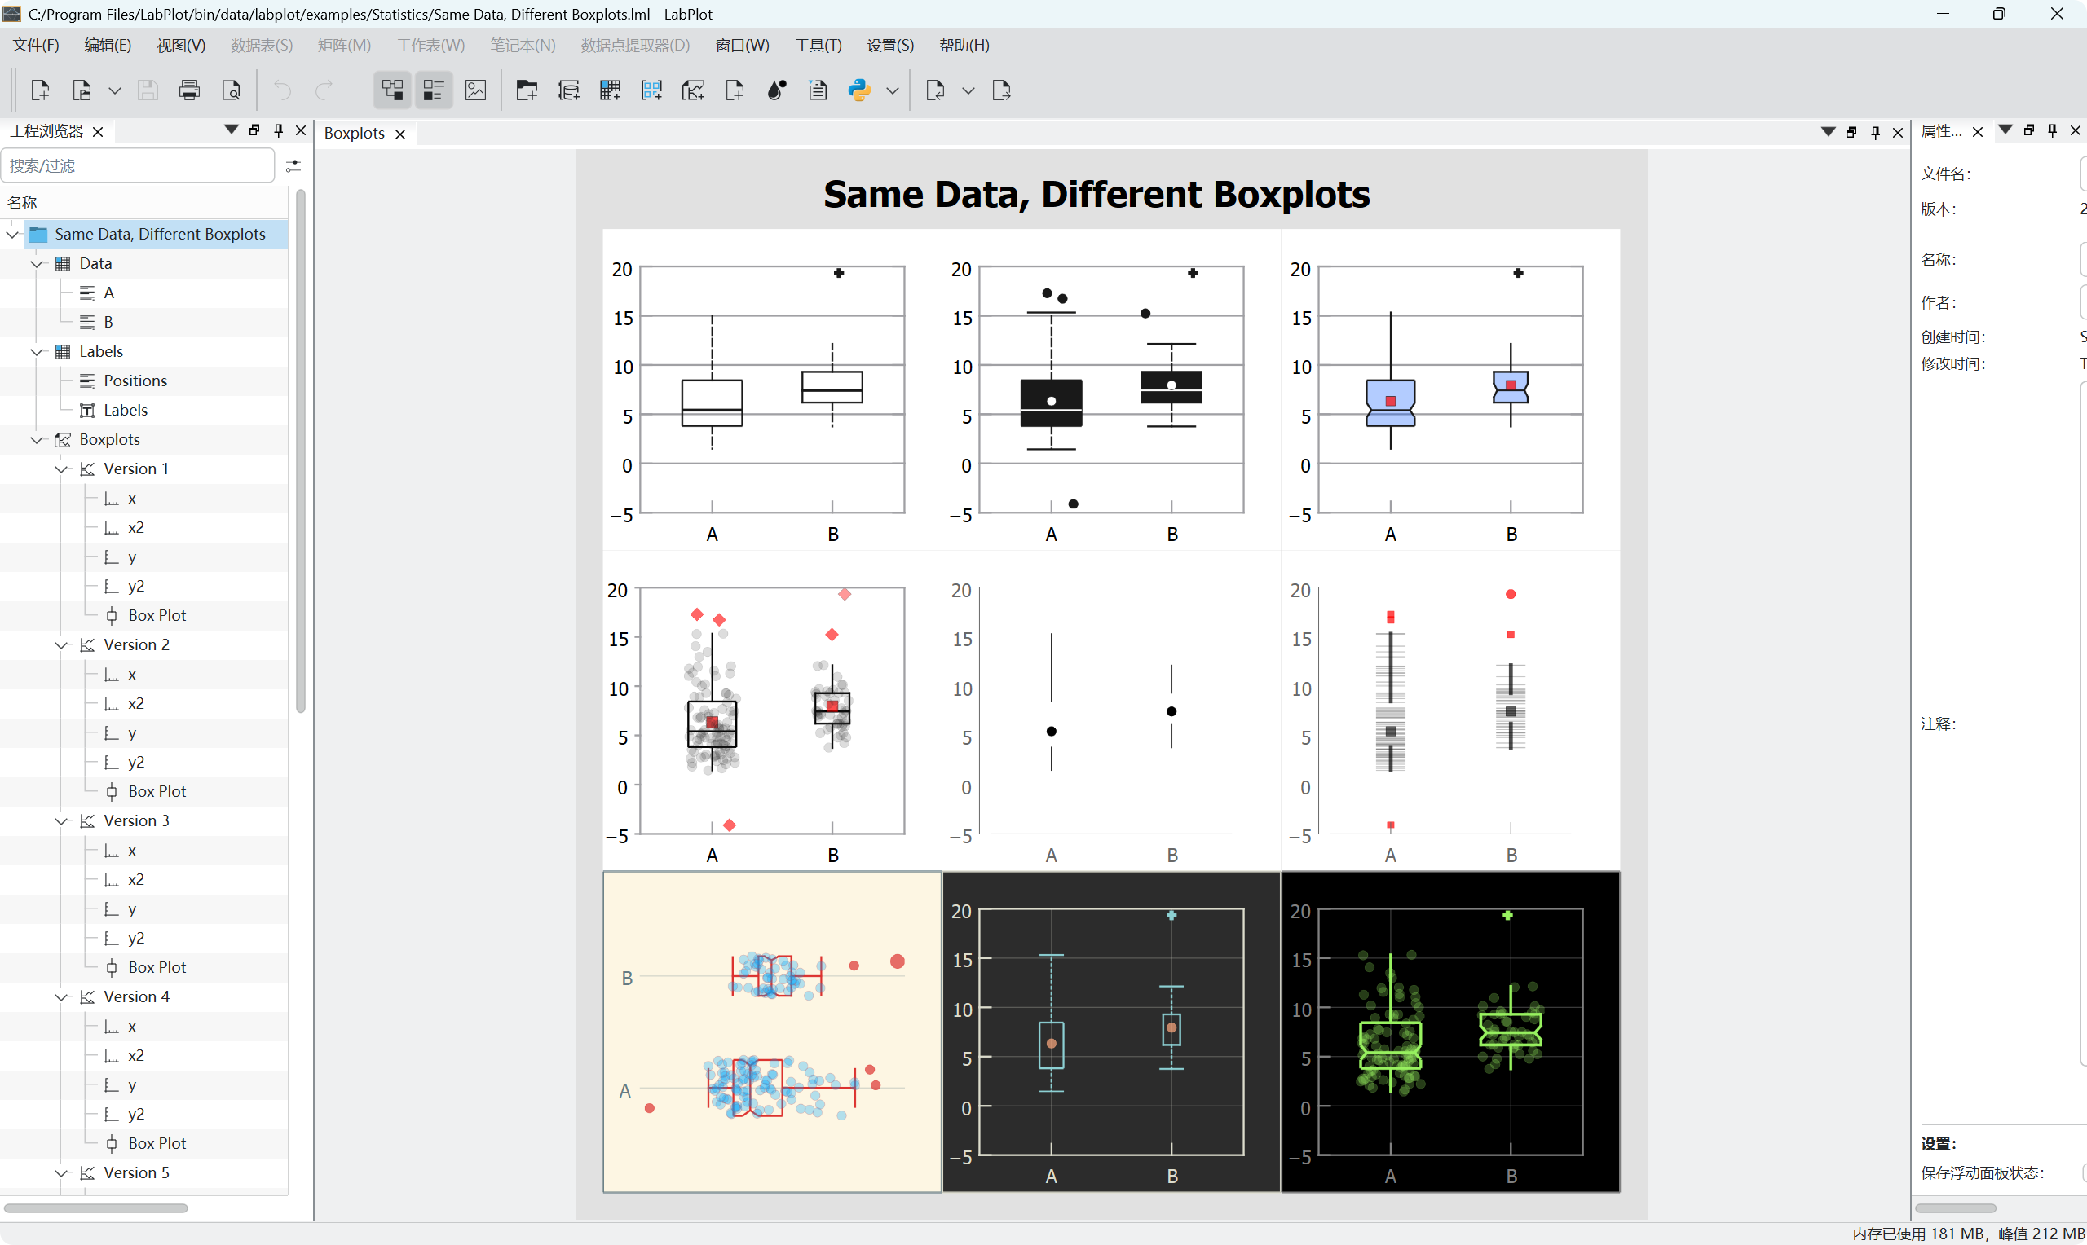Add a new folder via toolbar
Viewport: 2087px width, 1245px height.
point(526,90)
